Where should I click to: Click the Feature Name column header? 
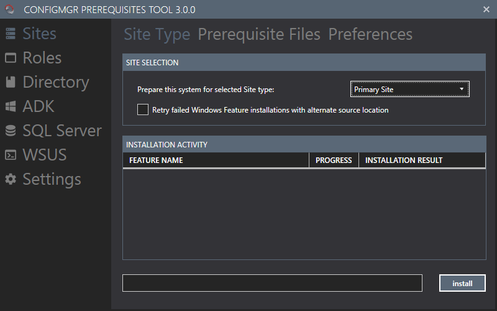click(216, 160)
